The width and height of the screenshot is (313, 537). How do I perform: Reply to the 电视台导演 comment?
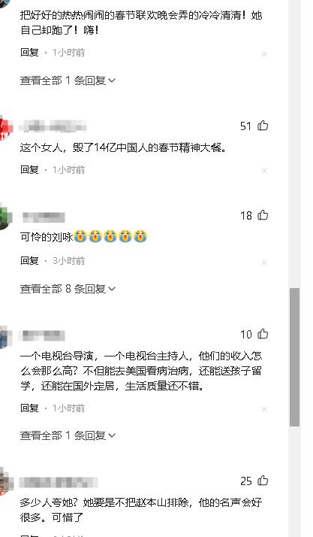[x=29, y=408]
